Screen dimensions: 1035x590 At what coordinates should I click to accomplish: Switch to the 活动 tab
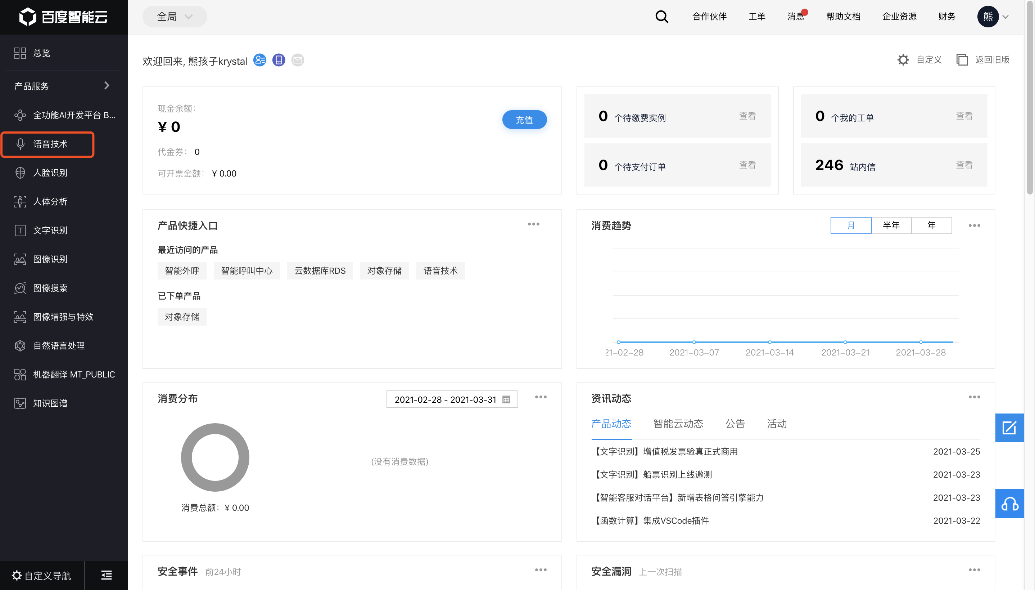pos(777,424)
